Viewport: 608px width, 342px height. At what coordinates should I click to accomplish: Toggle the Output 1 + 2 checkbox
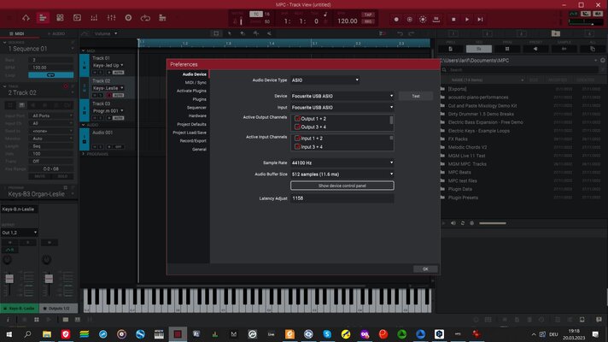(297, 119)
